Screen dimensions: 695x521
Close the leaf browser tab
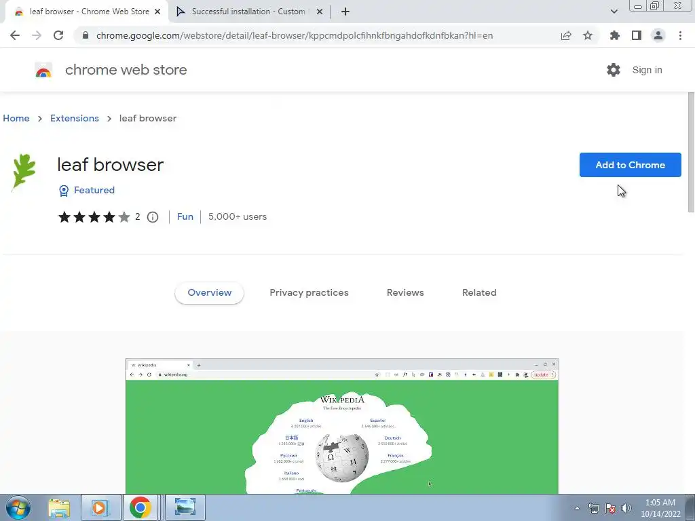tap(157, 12)
